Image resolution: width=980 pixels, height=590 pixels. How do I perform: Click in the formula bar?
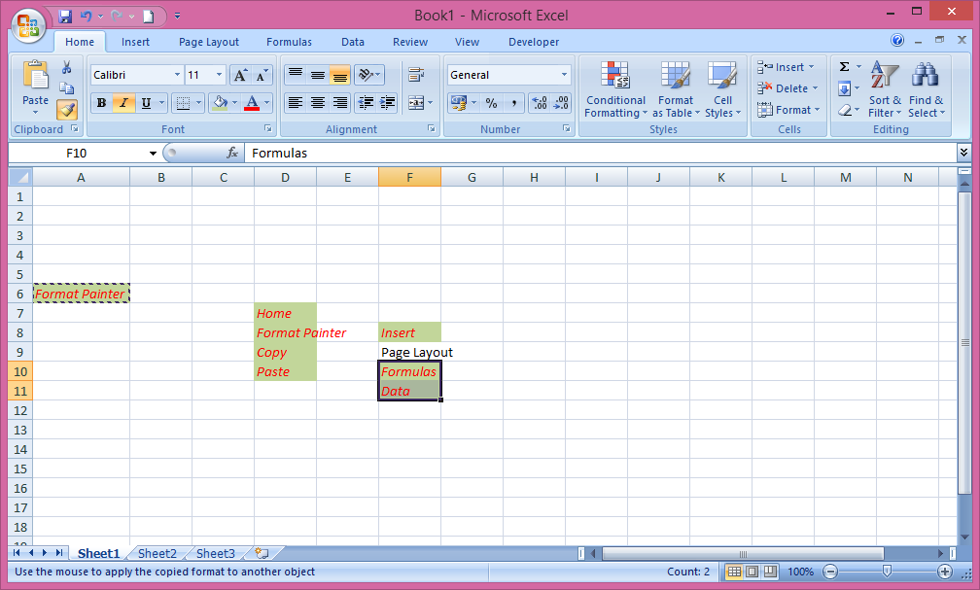click(600, 154)
